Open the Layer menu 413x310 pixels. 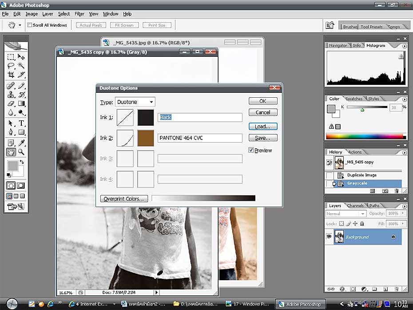pyautogui.click(x=48, y=14)
